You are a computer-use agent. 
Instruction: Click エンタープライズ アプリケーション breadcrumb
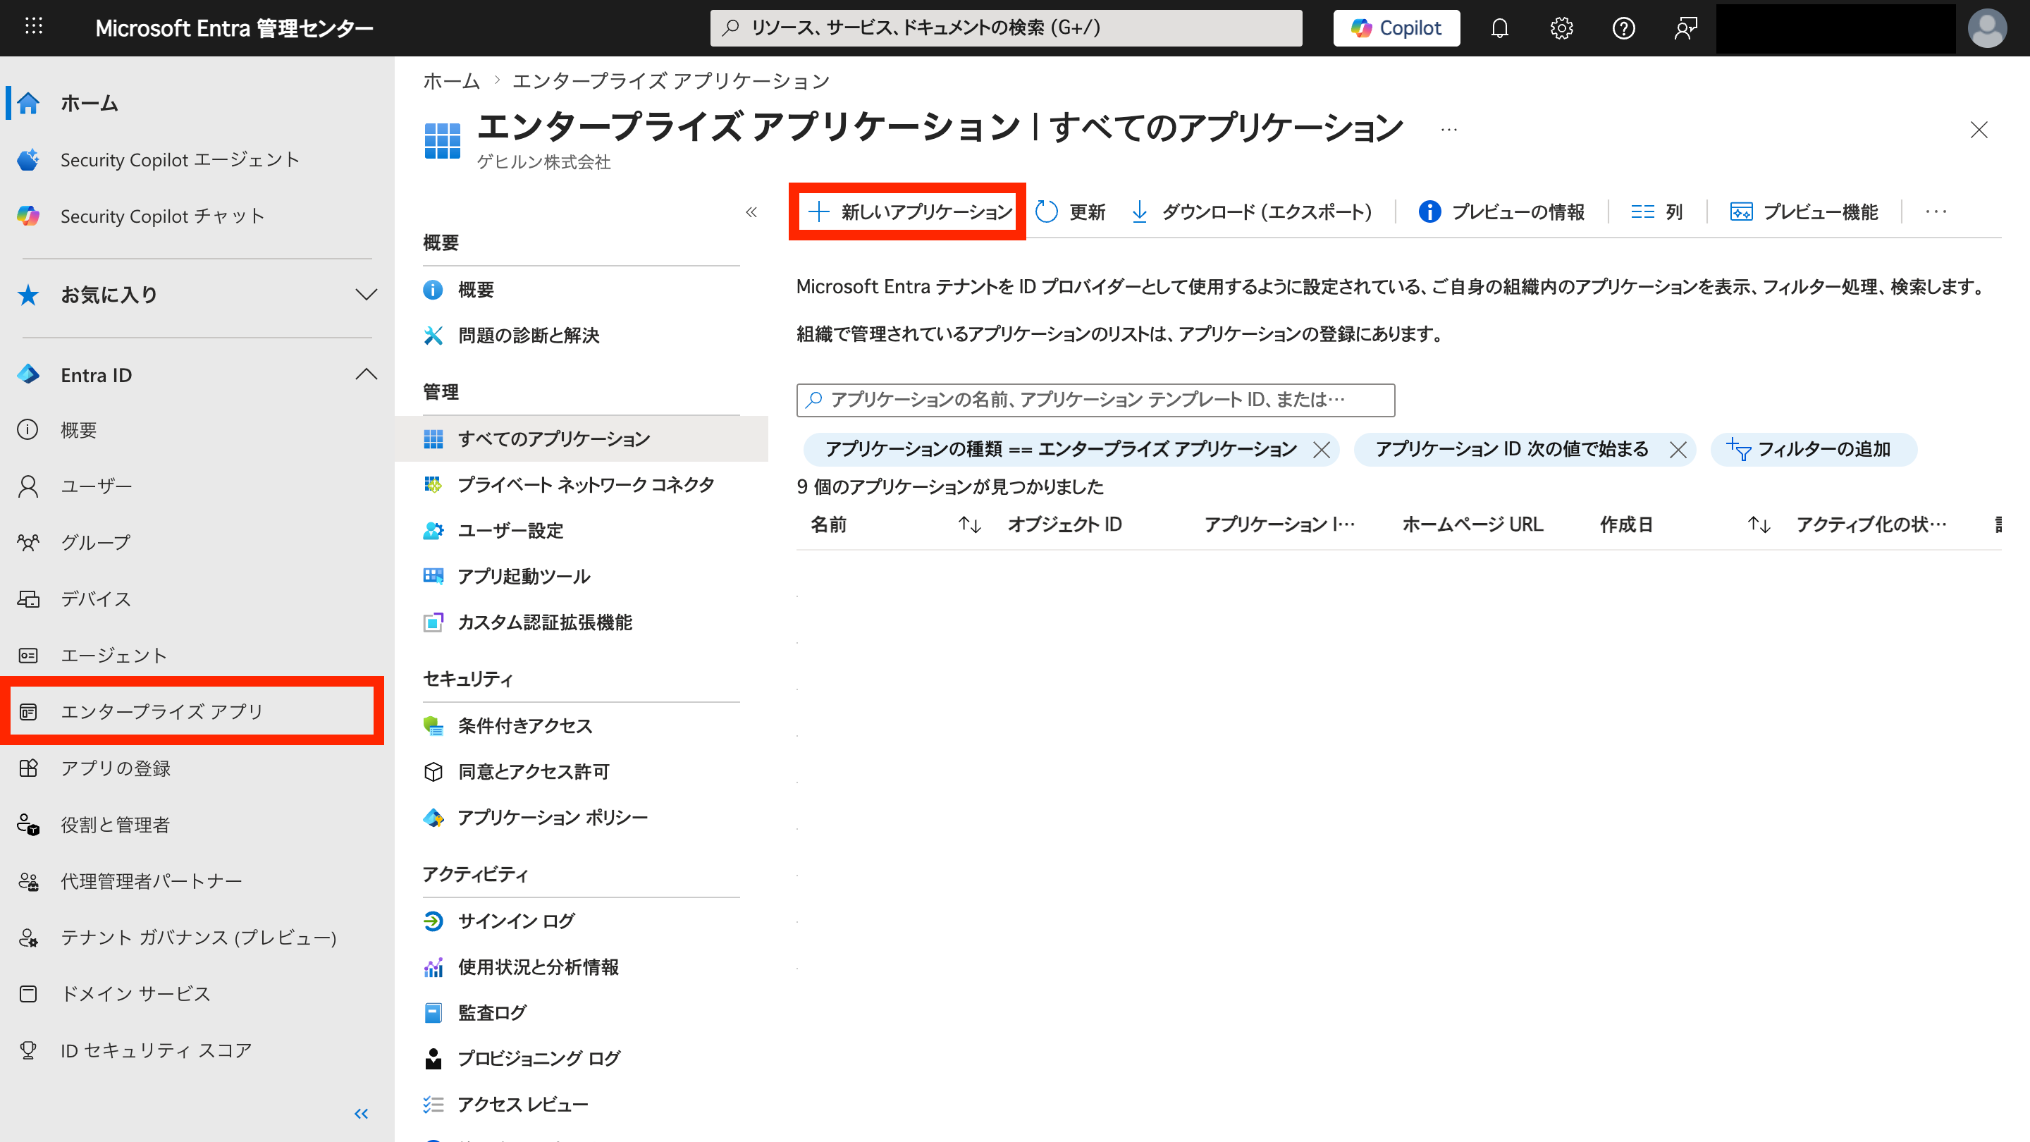pyautogui.click(x=670, y=81)
